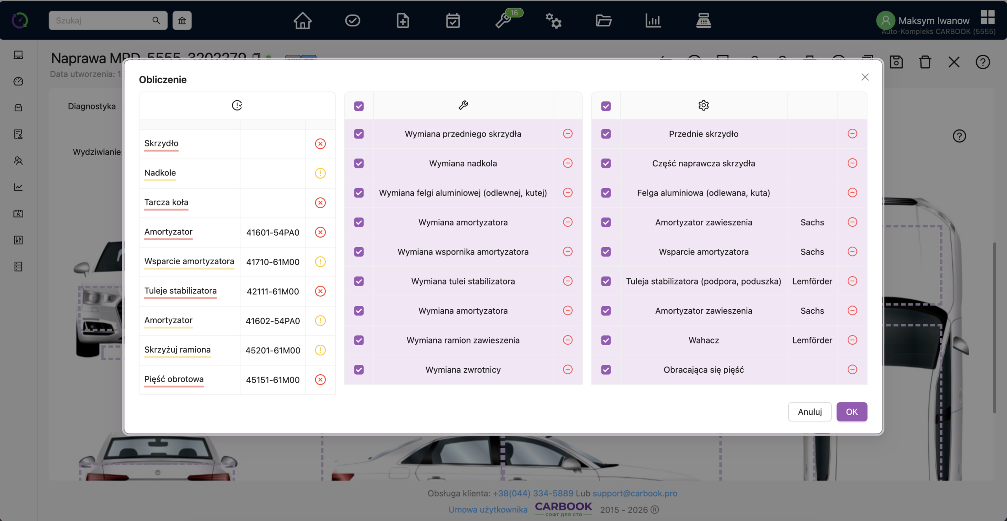Toggle the select-all labor checkbox in header

coord(359,106)
